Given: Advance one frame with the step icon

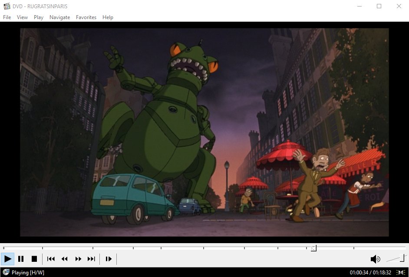Looking at the screenshot, I should click(108, 259).
